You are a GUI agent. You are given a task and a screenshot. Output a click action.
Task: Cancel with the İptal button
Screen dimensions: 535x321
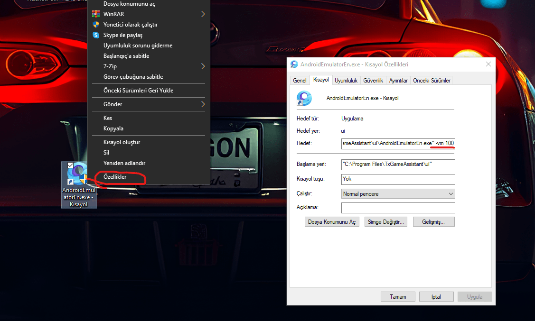[x=436, y=297]
